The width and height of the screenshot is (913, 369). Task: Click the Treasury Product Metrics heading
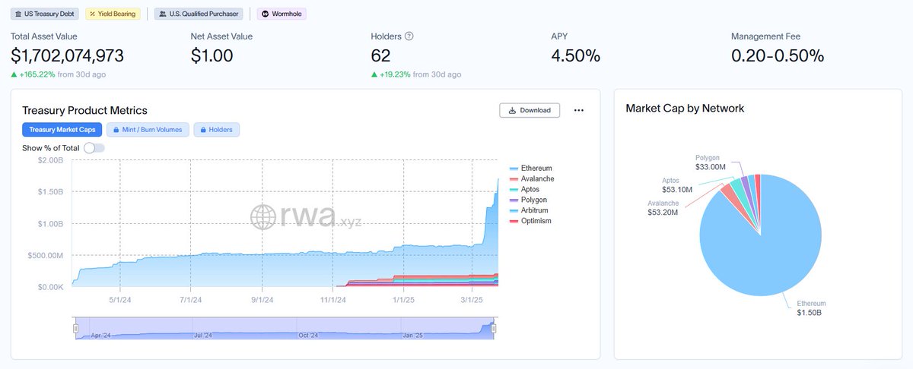(84, 111)
